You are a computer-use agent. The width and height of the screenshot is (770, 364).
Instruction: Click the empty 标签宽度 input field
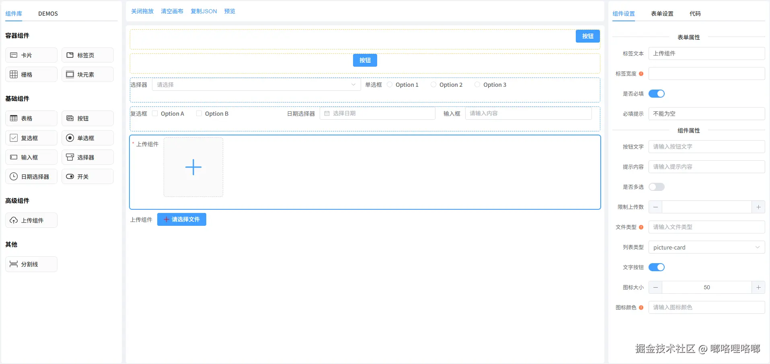(x=707, y=74)
